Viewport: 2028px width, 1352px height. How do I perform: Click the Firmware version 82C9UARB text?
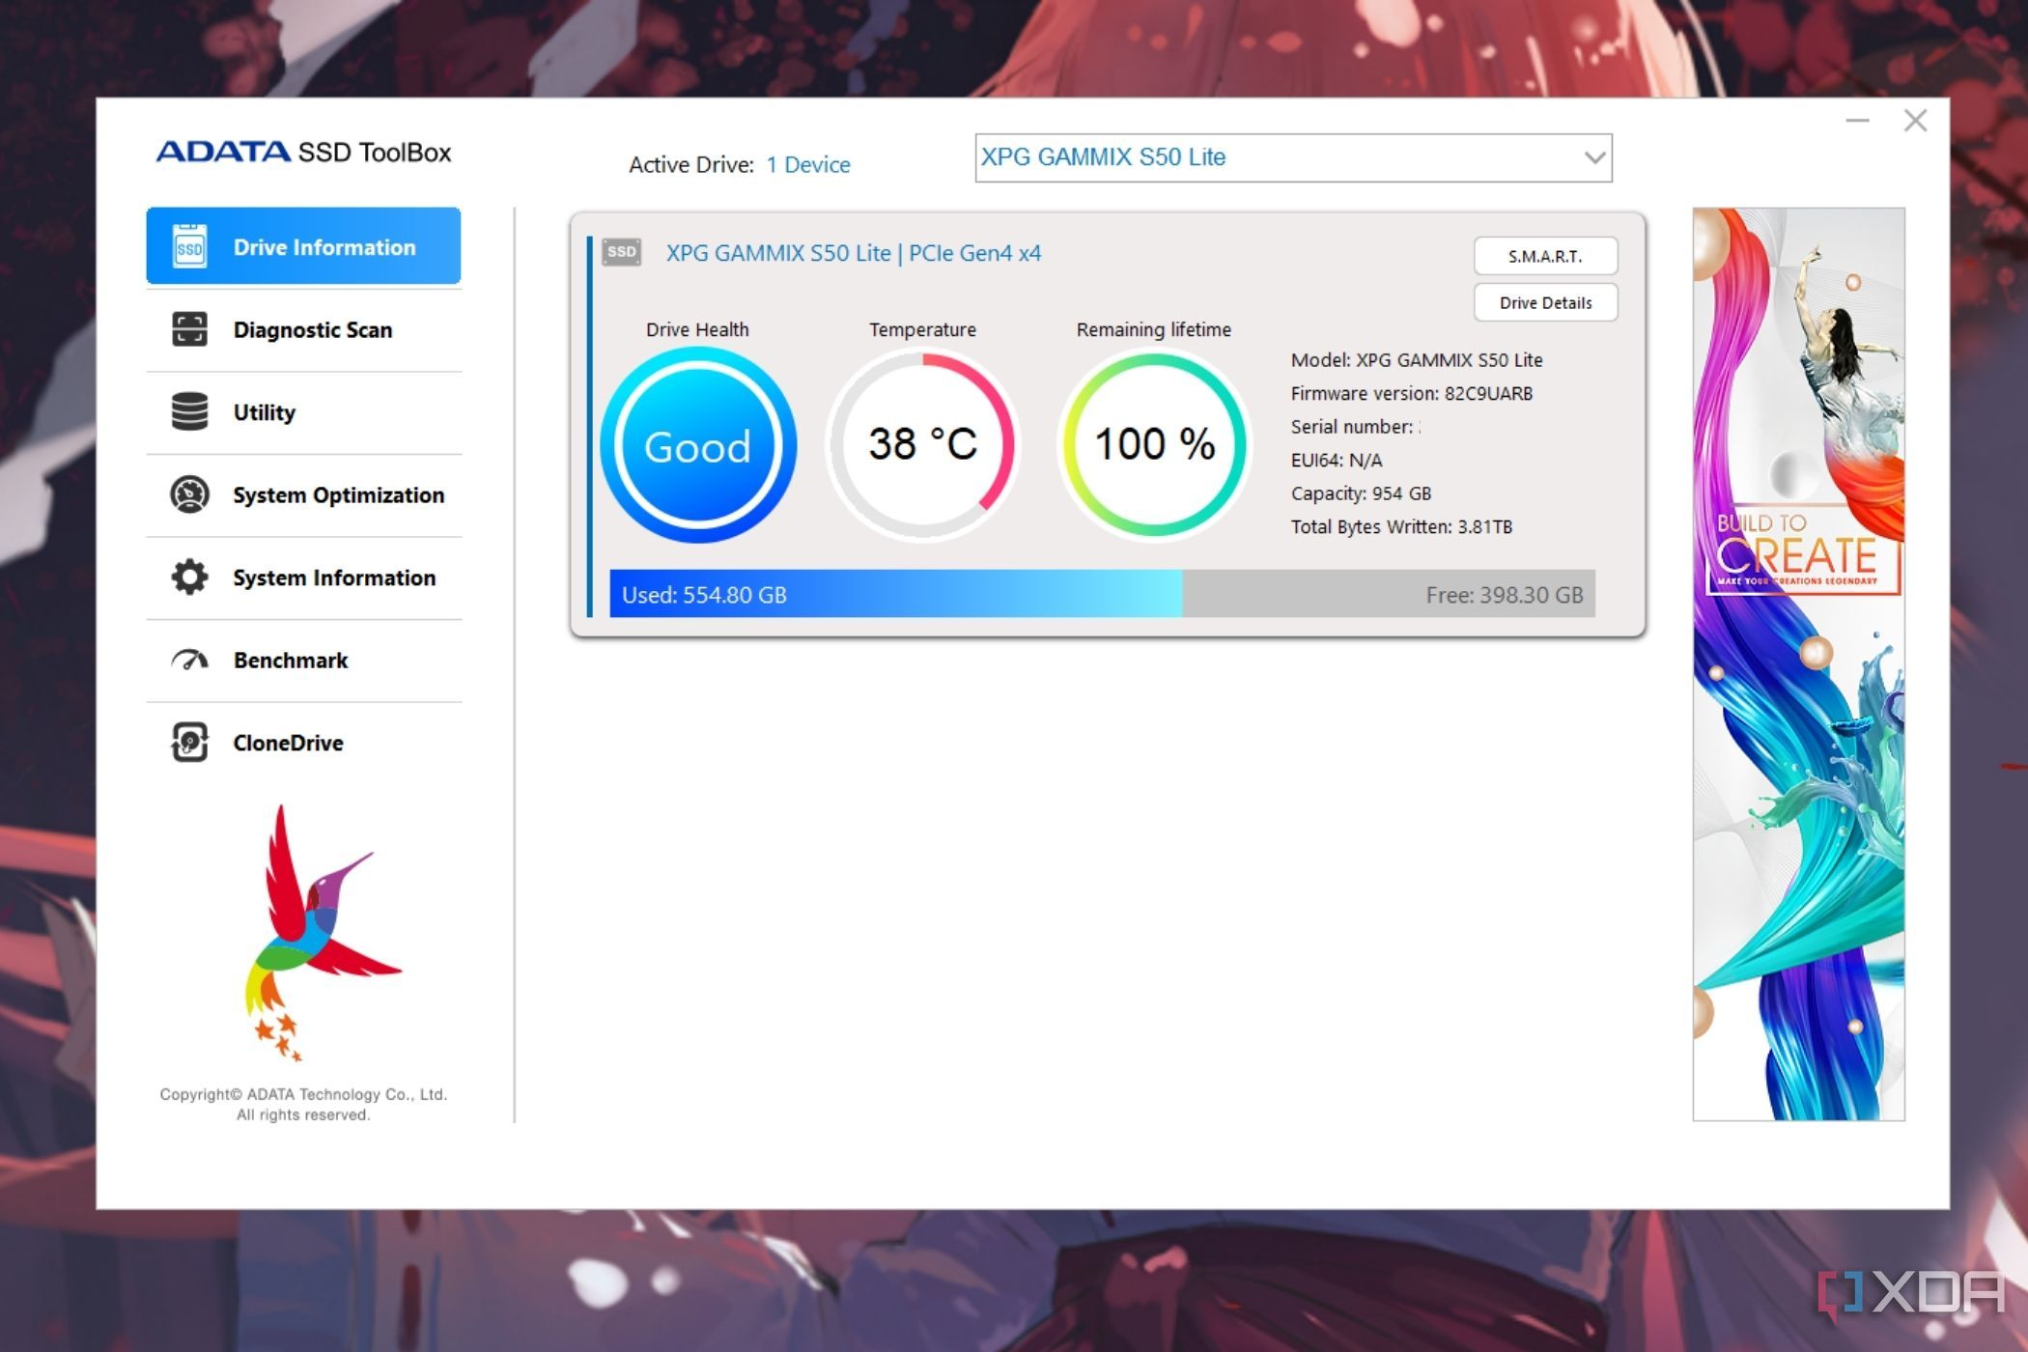[1412, 393]
